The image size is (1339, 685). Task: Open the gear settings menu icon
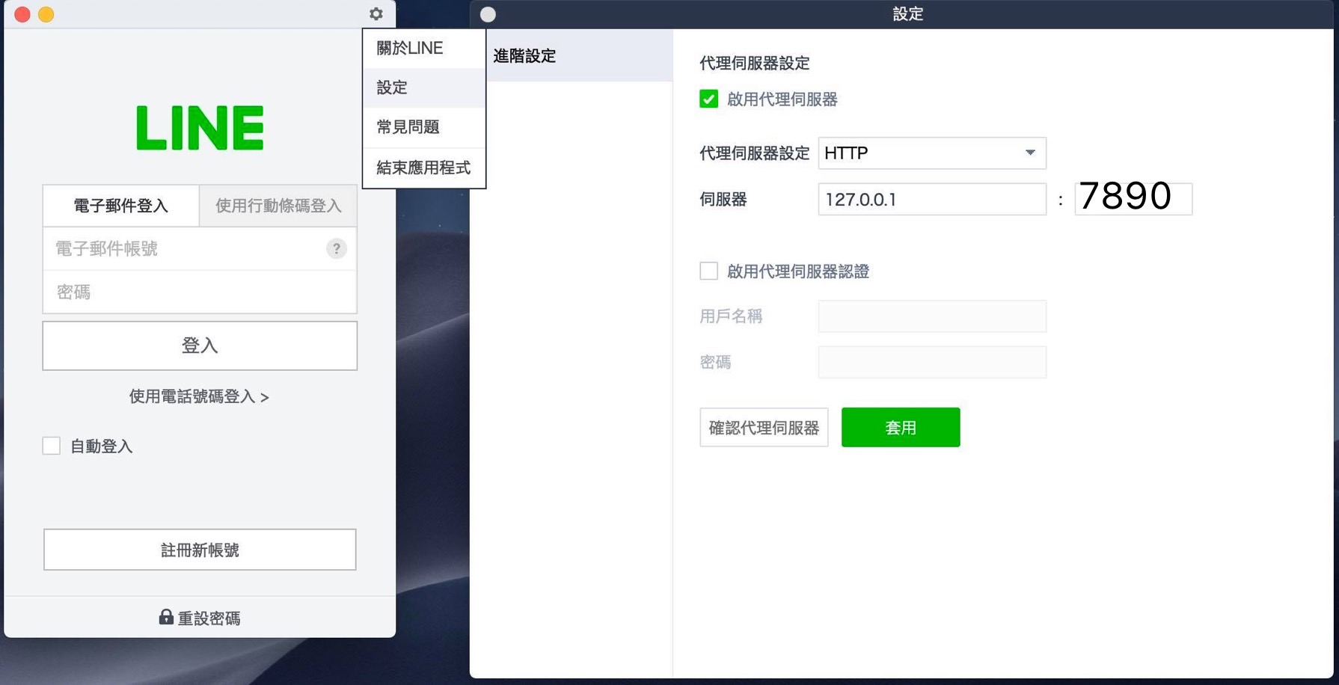[376, 14]
